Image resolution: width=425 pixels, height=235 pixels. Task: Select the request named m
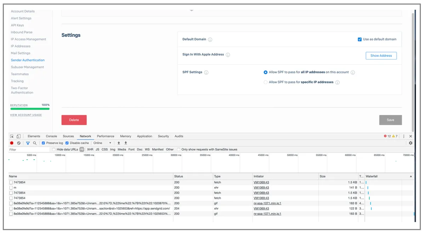pos(15,188)
